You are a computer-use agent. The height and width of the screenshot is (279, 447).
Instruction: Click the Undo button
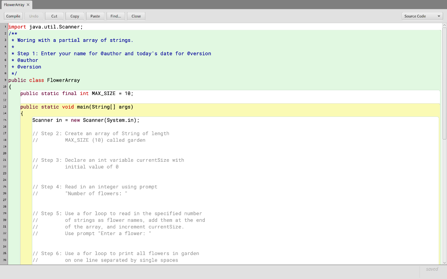point(34,16)
